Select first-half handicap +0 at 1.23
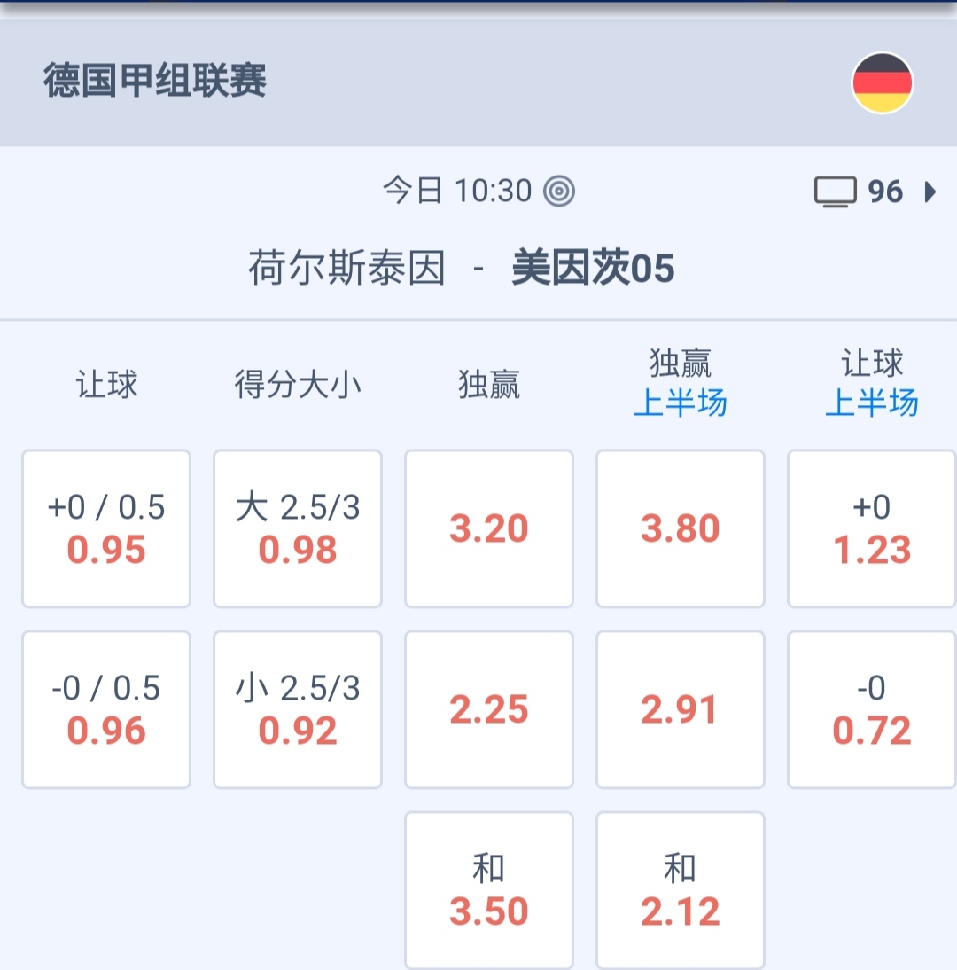 pyautogui.click(x=872, y=528)
